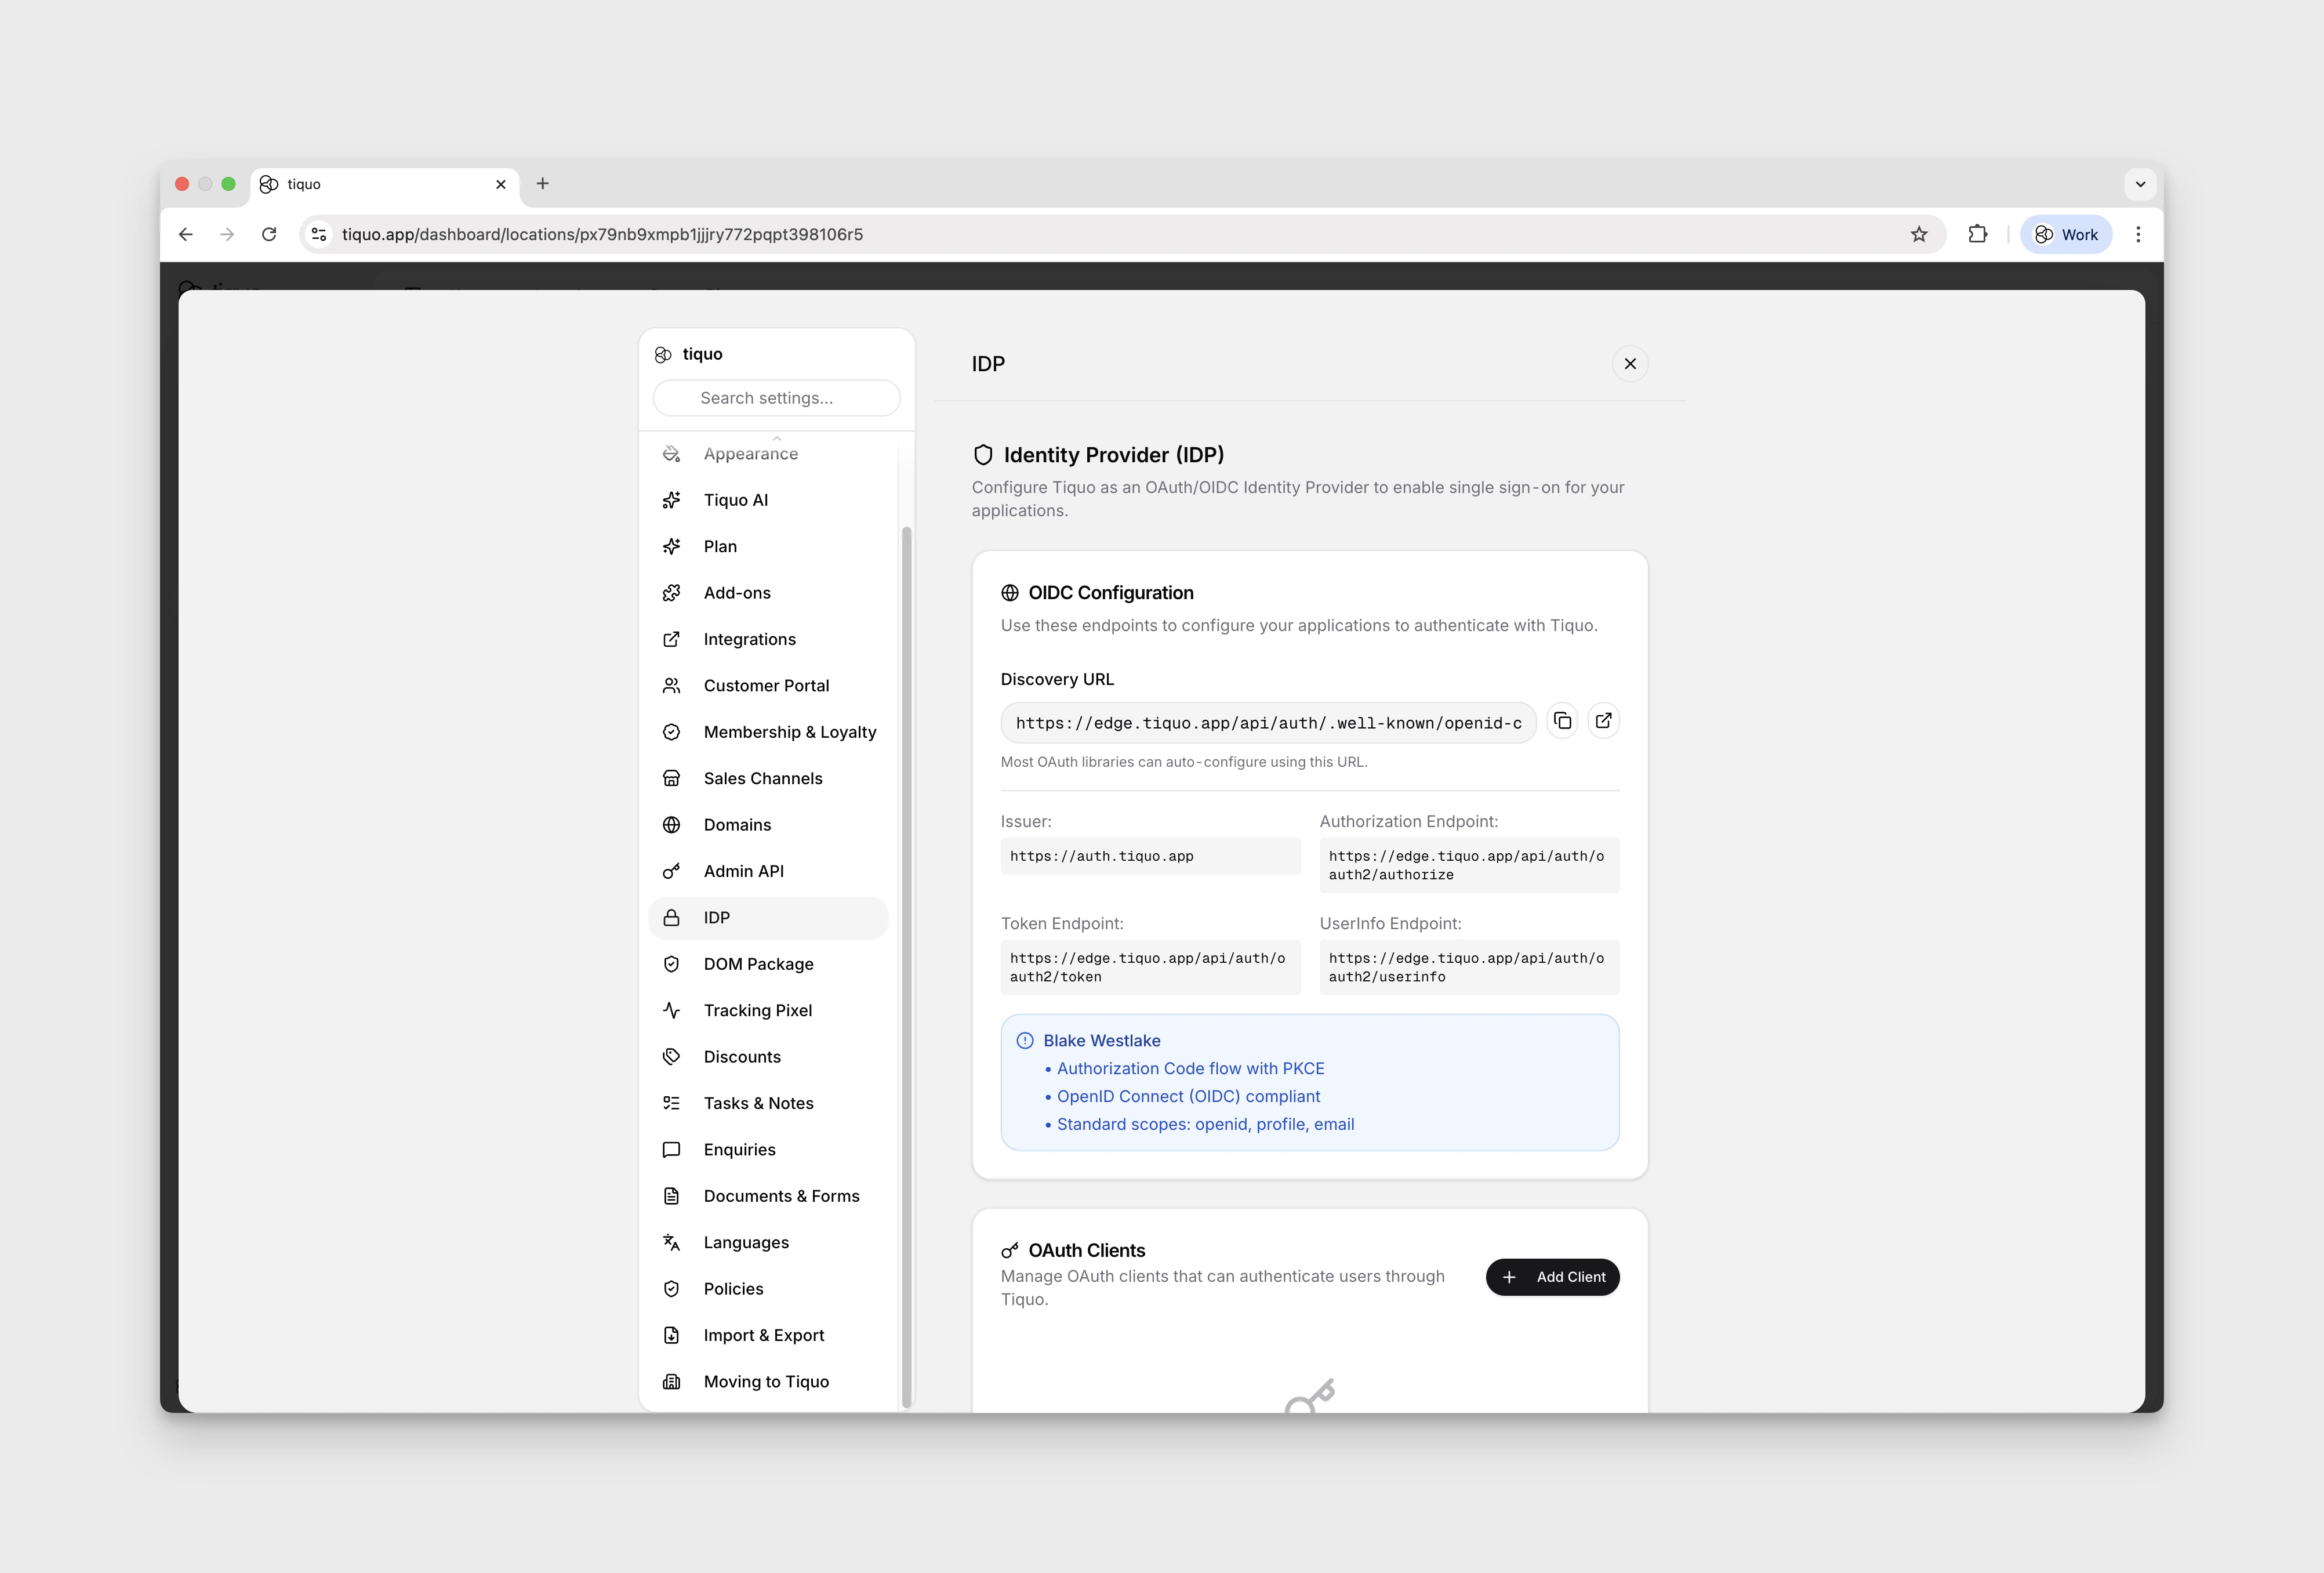Click the tiquo logo in settings sidebar
The height and width of the screenshot is (1573, 2324).
pos(663,355)
